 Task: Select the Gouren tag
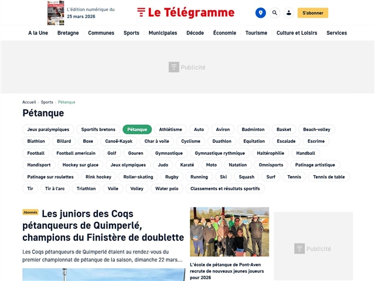point(135,153)
